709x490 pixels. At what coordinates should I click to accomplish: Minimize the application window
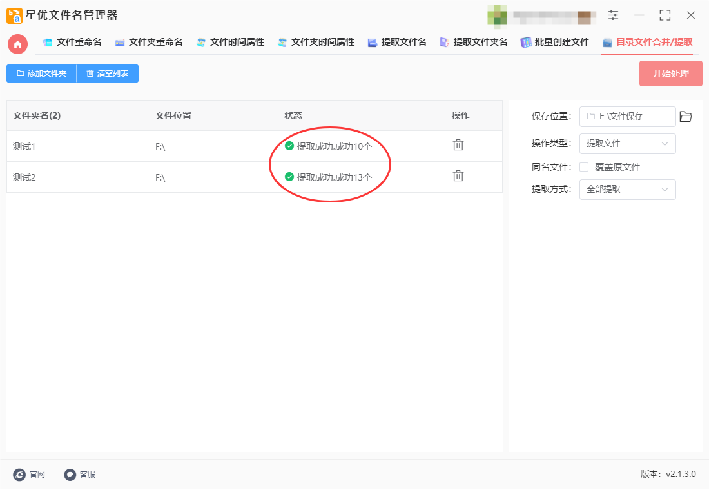tap(639, 15)
